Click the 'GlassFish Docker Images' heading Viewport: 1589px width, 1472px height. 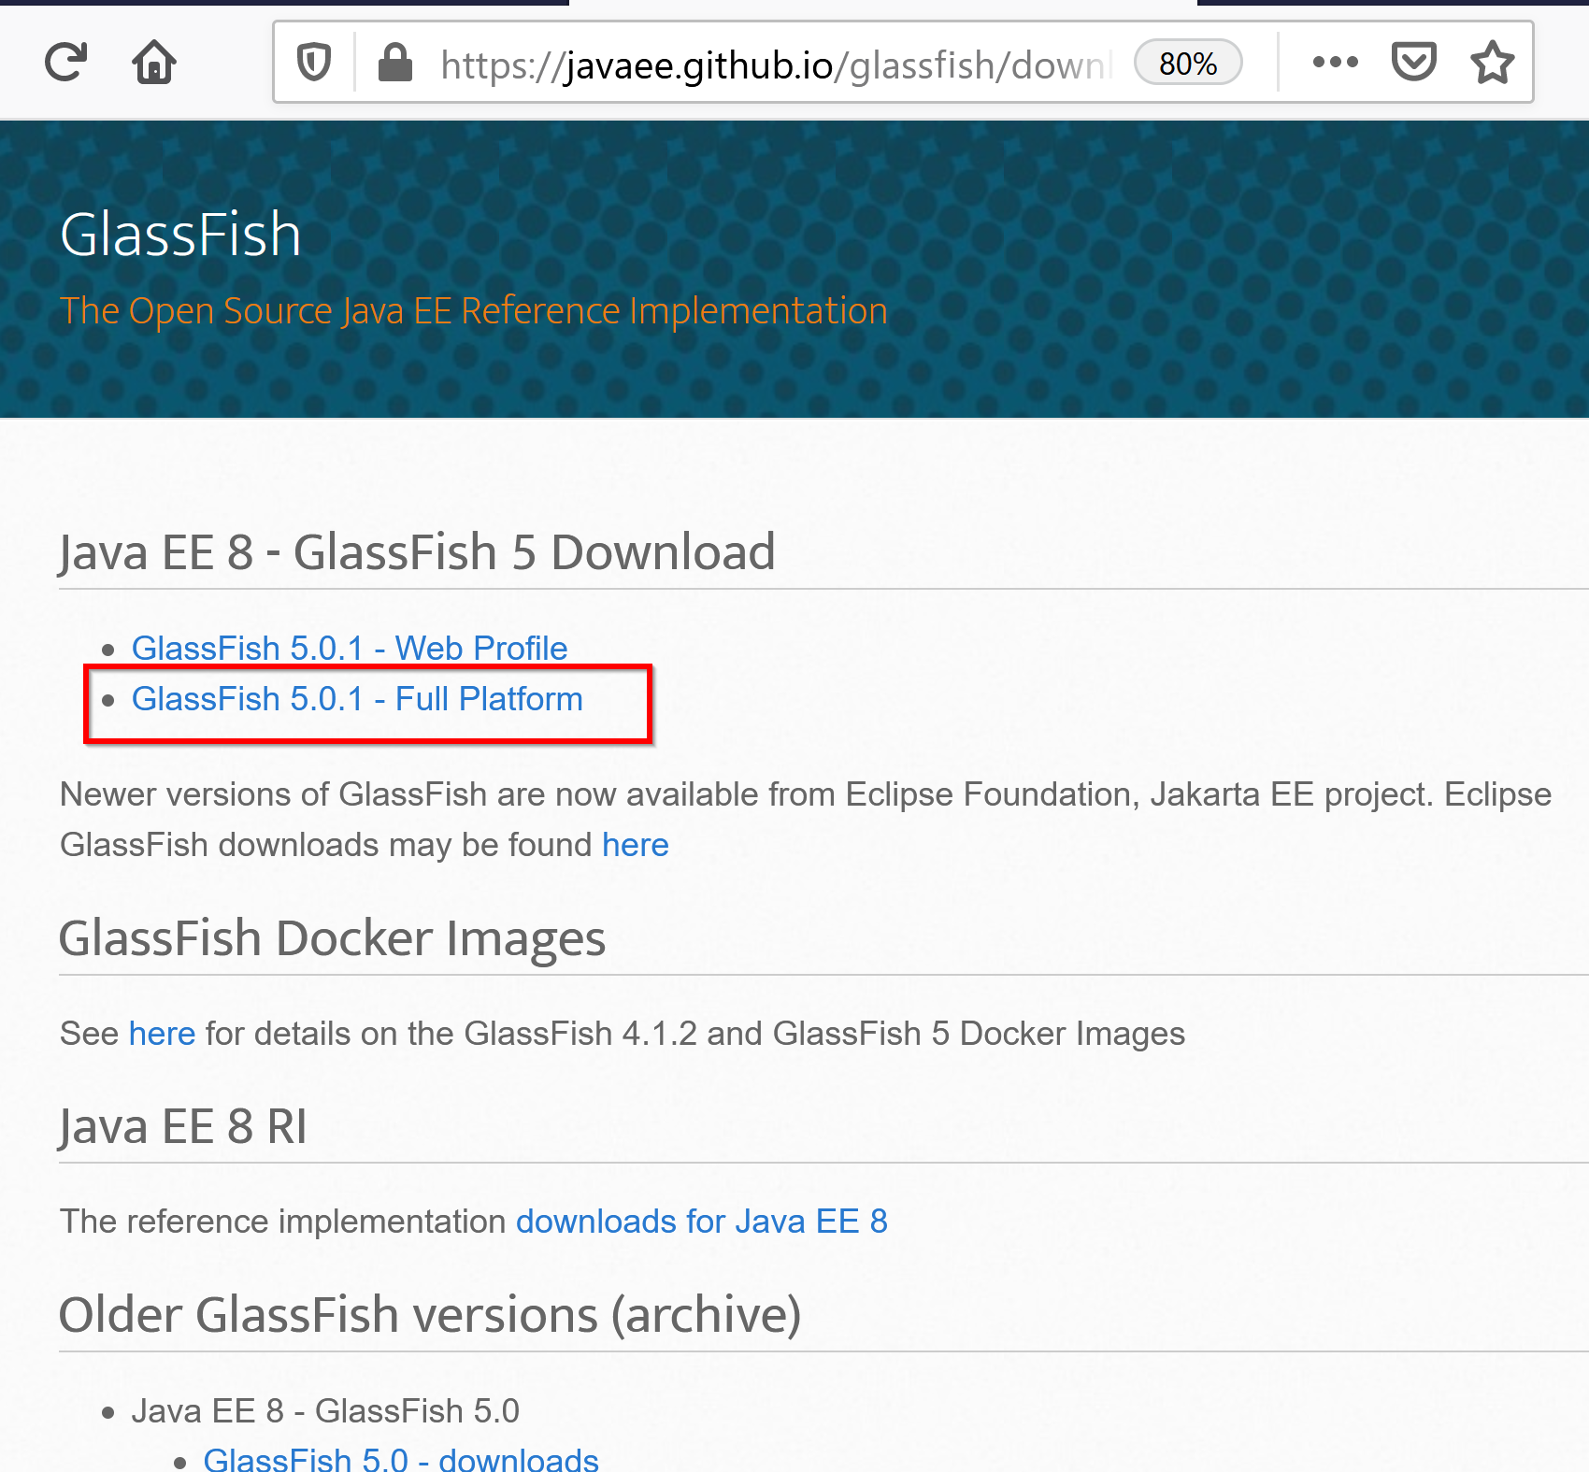coord(332,938)
